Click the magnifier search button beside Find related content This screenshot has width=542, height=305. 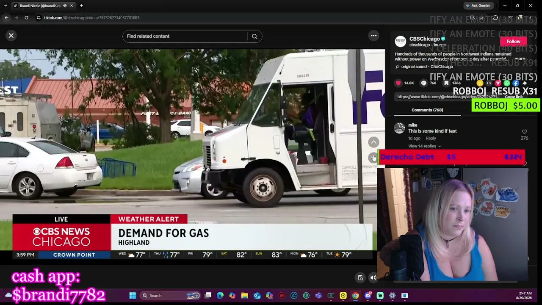click(254, 36)
